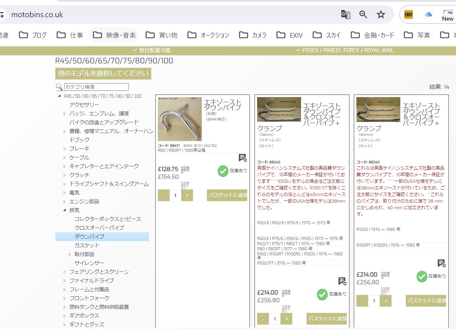
Task: Open ファイナルドライブ category
Action: click(92, 281)
